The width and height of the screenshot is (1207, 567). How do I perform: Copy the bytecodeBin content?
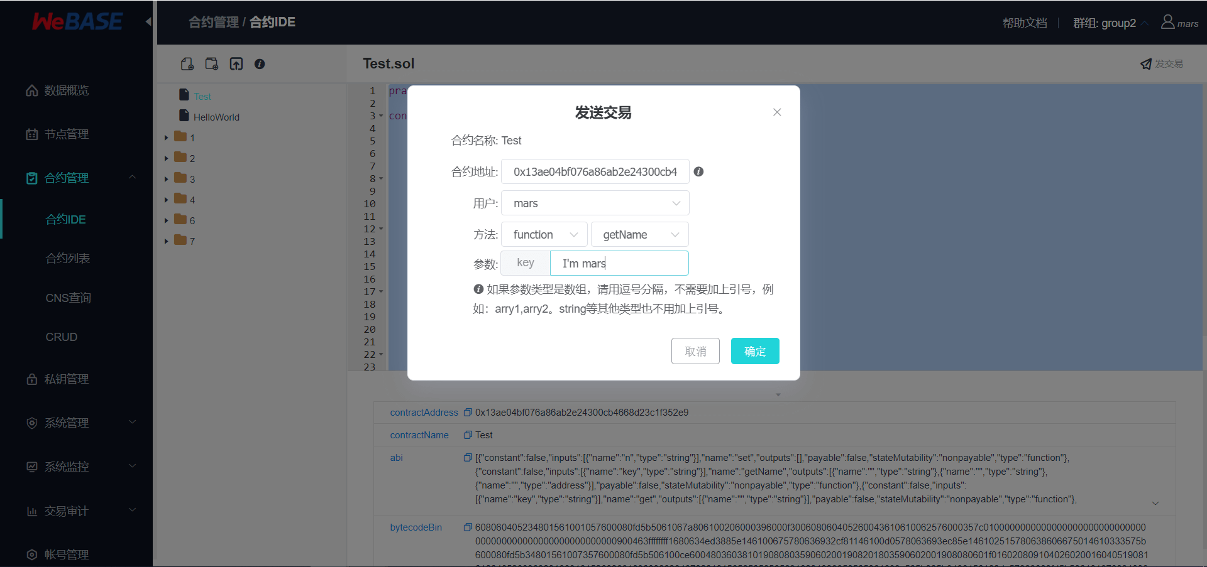467,527
